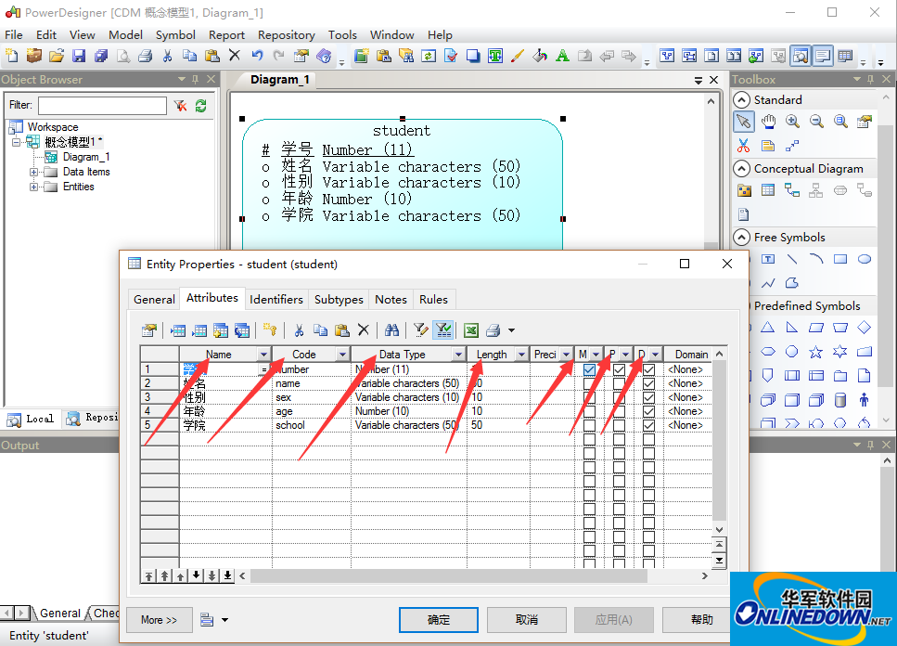Toggle Primary Identifier checkbox for name row
Image resolution: width=897 pixels, height=646 pixels.
tap(619, 383)
